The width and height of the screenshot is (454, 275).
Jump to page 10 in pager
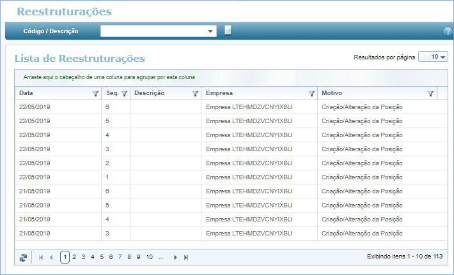149,256
